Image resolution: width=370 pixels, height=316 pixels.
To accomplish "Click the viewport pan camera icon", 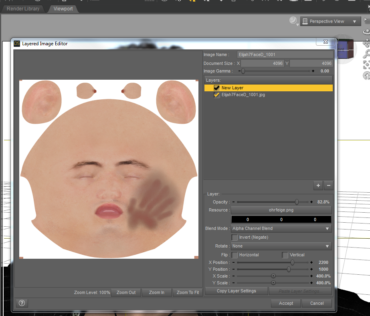I will click(x=366, y=43).
